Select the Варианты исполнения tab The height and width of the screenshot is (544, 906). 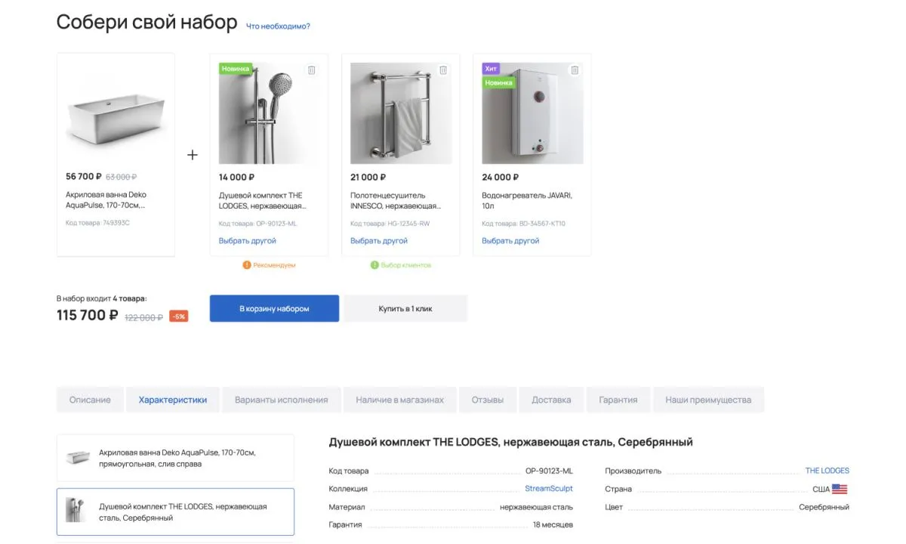coord(281,400)
